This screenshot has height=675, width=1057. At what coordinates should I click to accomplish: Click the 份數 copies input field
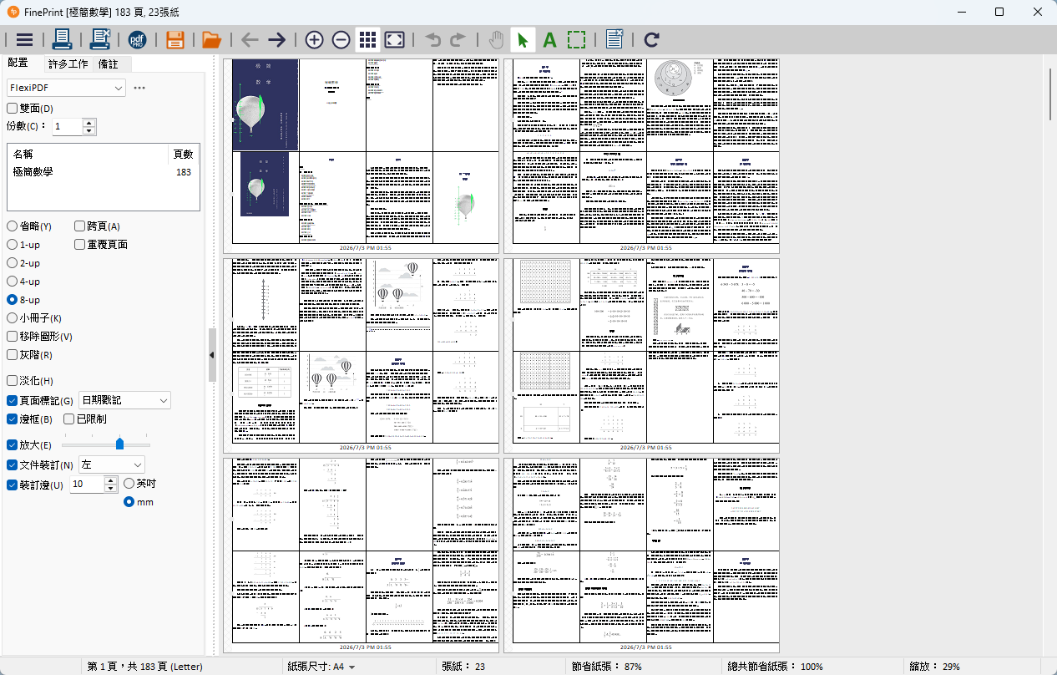tap(68, 127)
